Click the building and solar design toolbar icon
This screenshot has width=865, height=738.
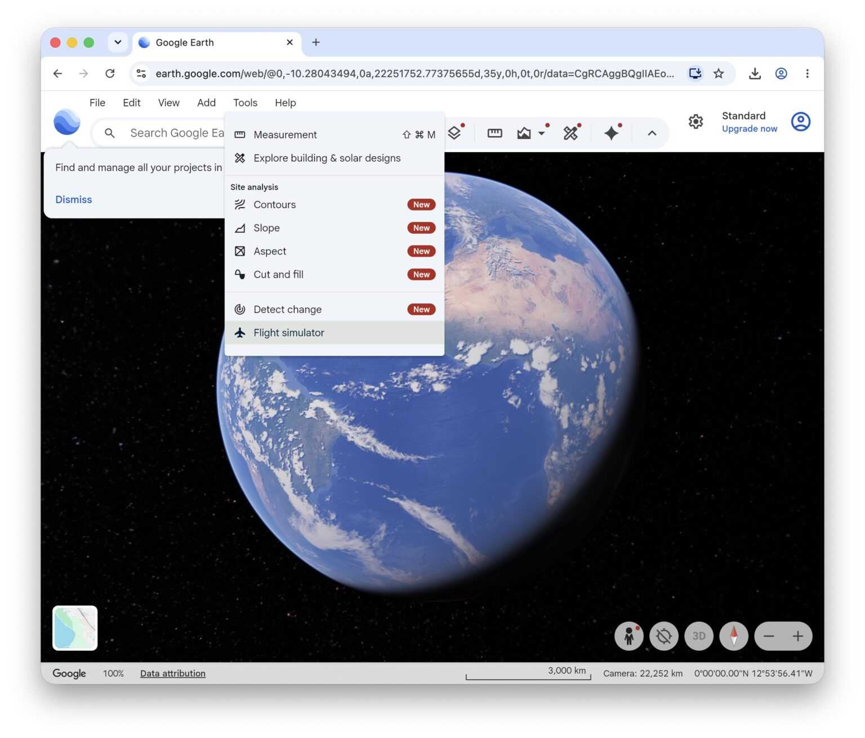(570, 133)
